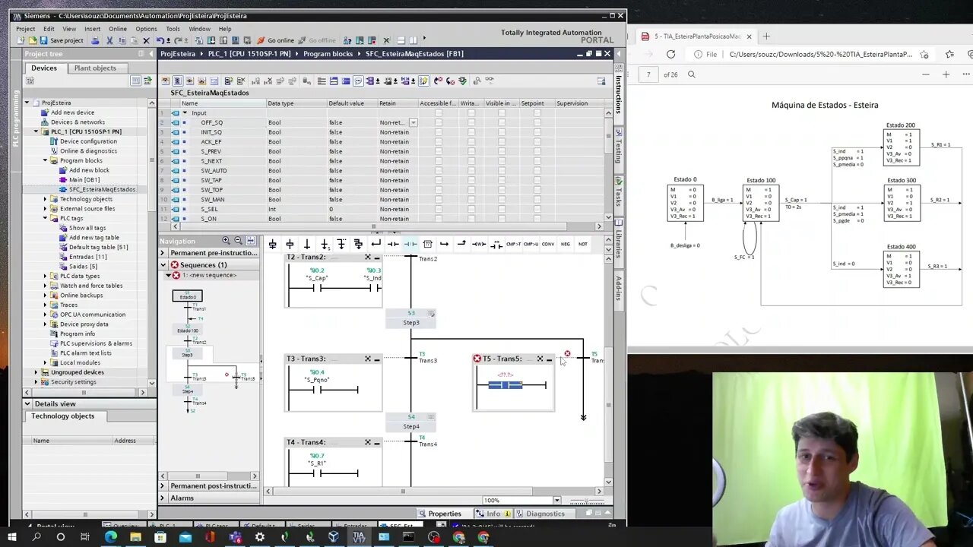Insert a step from SFC toolbar
This screenshot has height=547, width=973.
pyautogui.click(x=290, y=244)
